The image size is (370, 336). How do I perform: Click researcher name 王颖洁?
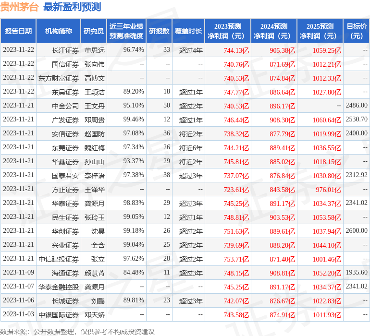click(94, 92)
